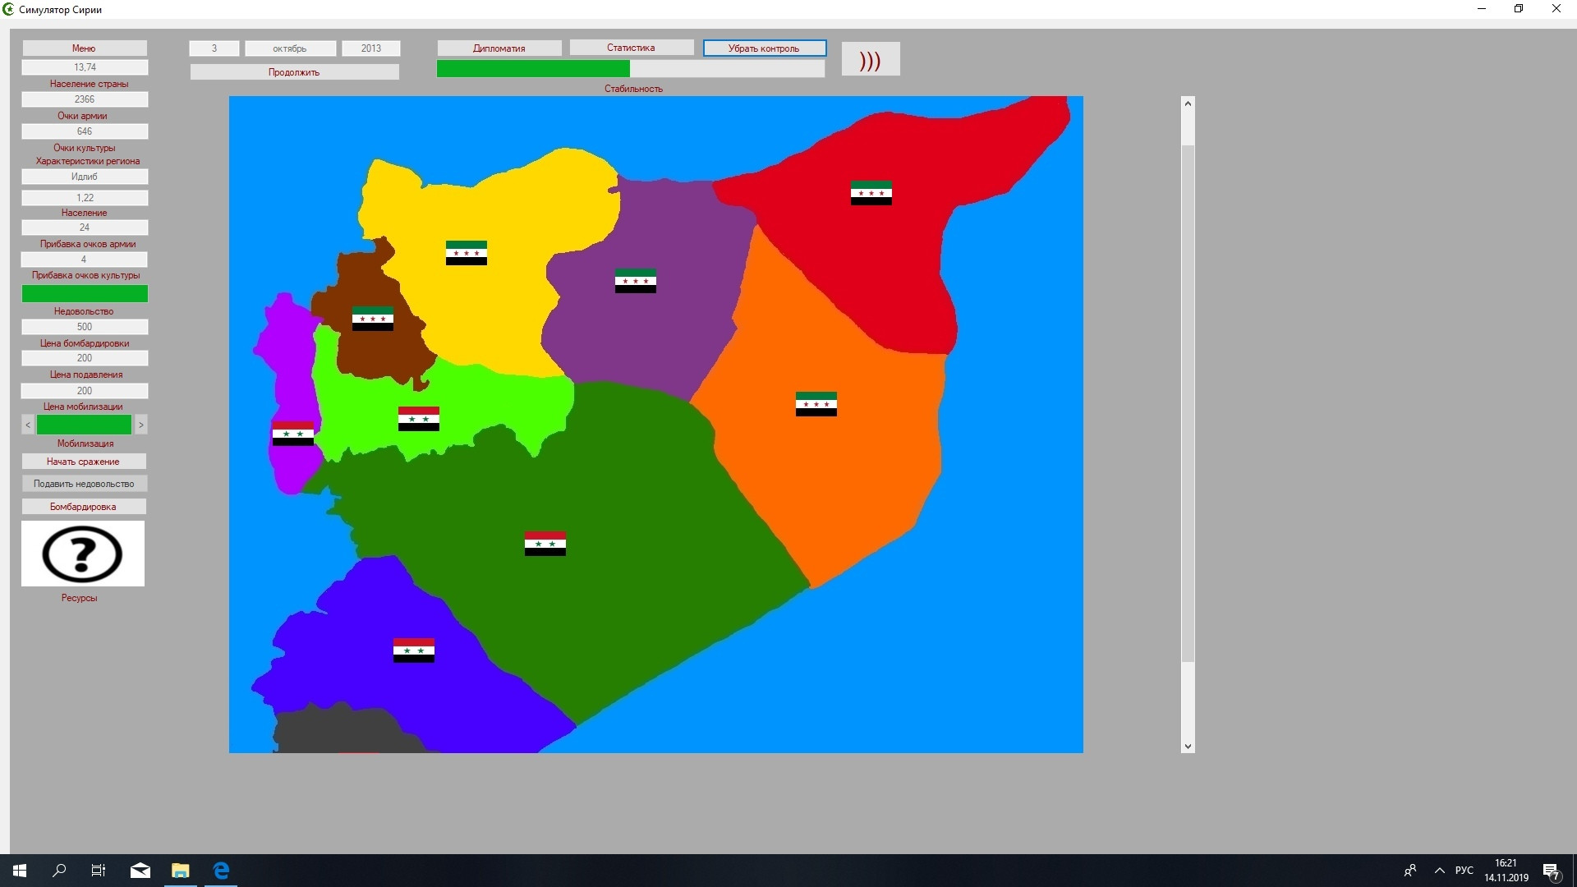Click the army points value 2366
The height and width of the screenshot is (887, 1577).
coord(85,99)
